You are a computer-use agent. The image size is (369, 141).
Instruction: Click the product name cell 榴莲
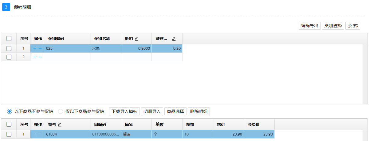coord(136,134)
